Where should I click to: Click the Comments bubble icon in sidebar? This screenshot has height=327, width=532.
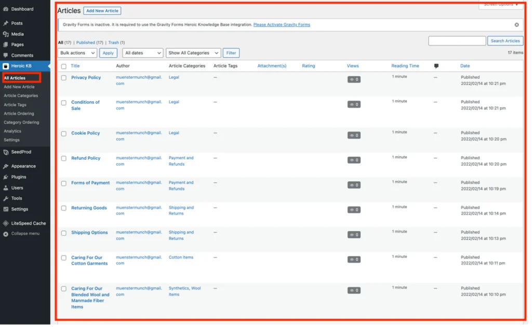tap(6, 56)
